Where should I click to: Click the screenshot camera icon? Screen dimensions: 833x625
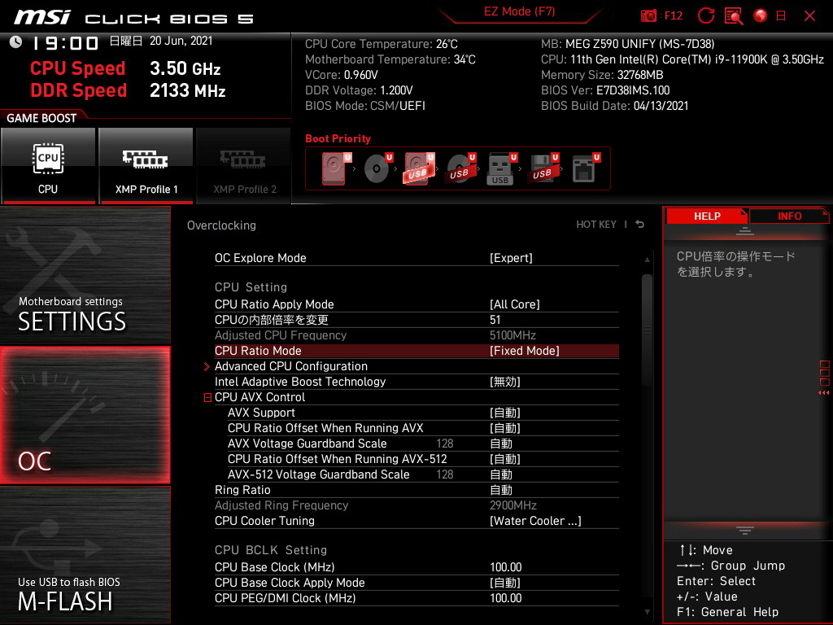click(x=648, y=15)
